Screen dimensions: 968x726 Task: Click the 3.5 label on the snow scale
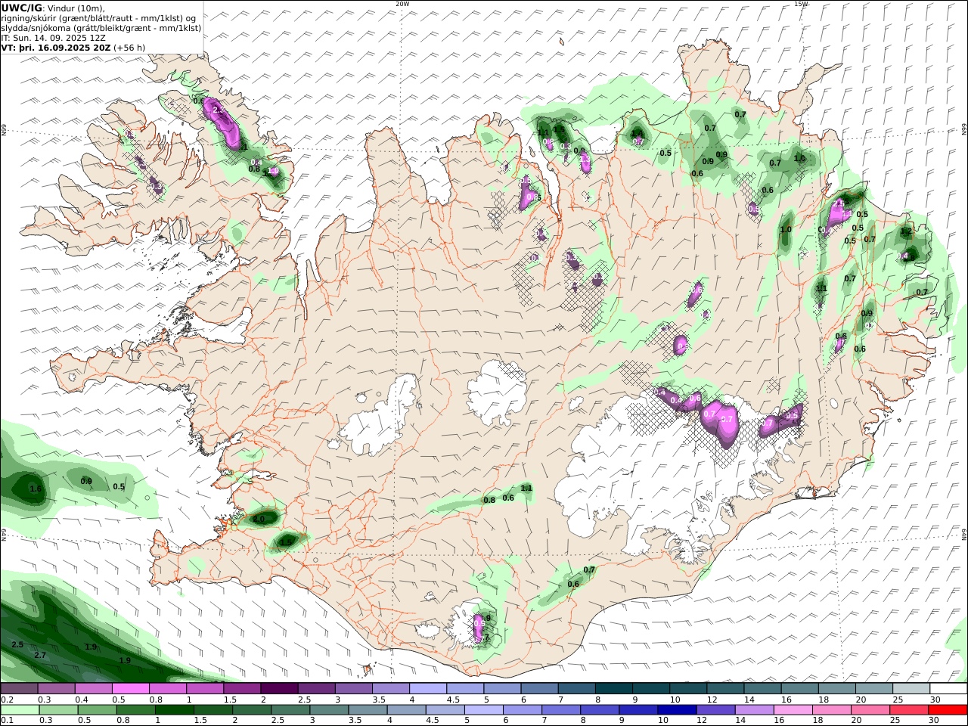(x=379, y=700)
